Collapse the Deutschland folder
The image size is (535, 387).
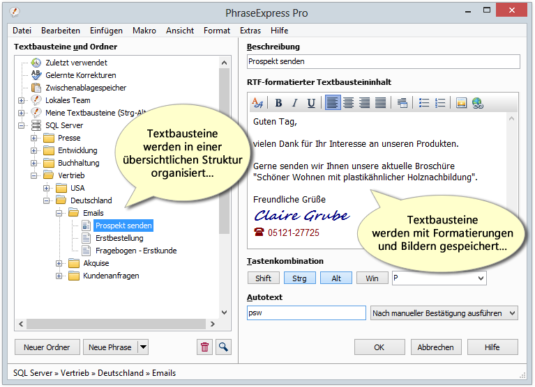coord(47,200)
